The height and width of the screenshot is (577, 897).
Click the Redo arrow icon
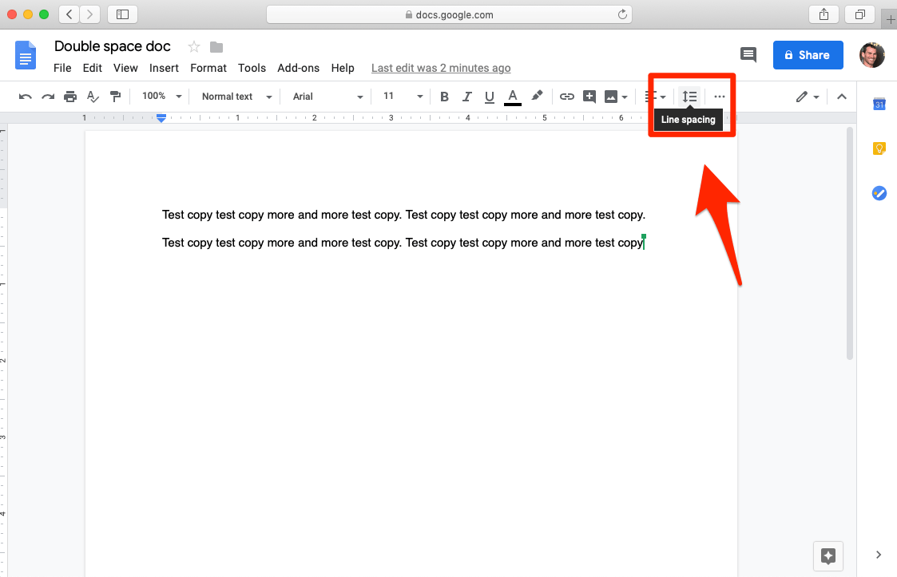point(48,97)
